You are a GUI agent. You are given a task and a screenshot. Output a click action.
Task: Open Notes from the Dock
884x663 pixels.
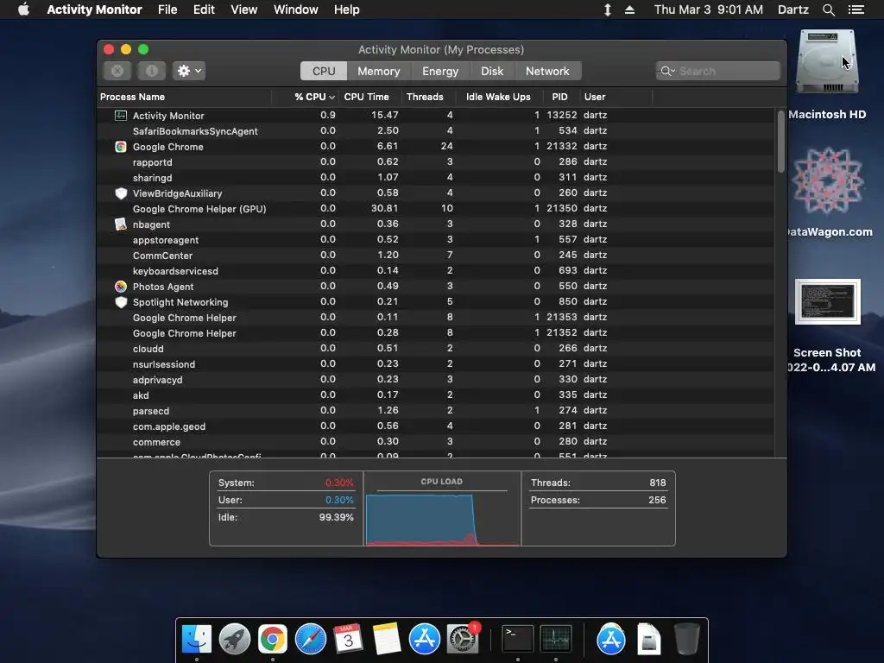click(386, 639)
